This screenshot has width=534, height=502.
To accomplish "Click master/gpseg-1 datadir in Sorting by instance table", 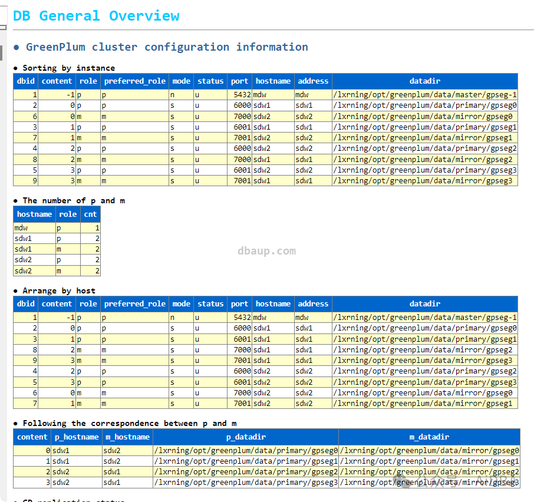I will (x=425, y=95).
